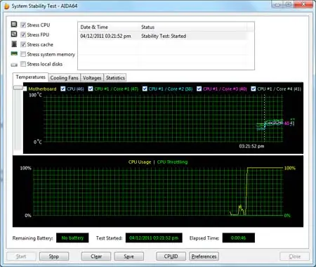Click the Stop button
The height and width of the screenshot is (267, 316).
(x=54, y=256)
